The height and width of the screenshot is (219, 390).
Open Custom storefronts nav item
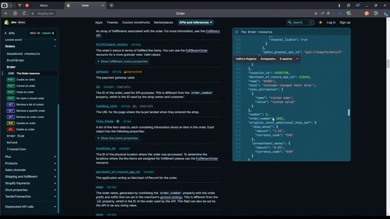pos(136,23)
